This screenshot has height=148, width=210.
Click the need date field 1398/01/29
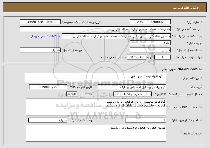tap(48, 87)
